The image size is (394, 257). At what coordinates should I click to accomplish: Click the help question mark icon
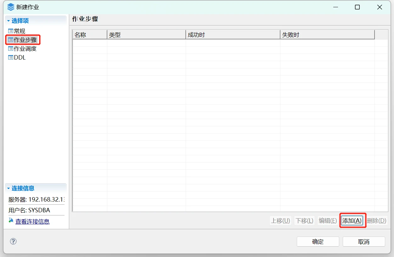(13, 242)
